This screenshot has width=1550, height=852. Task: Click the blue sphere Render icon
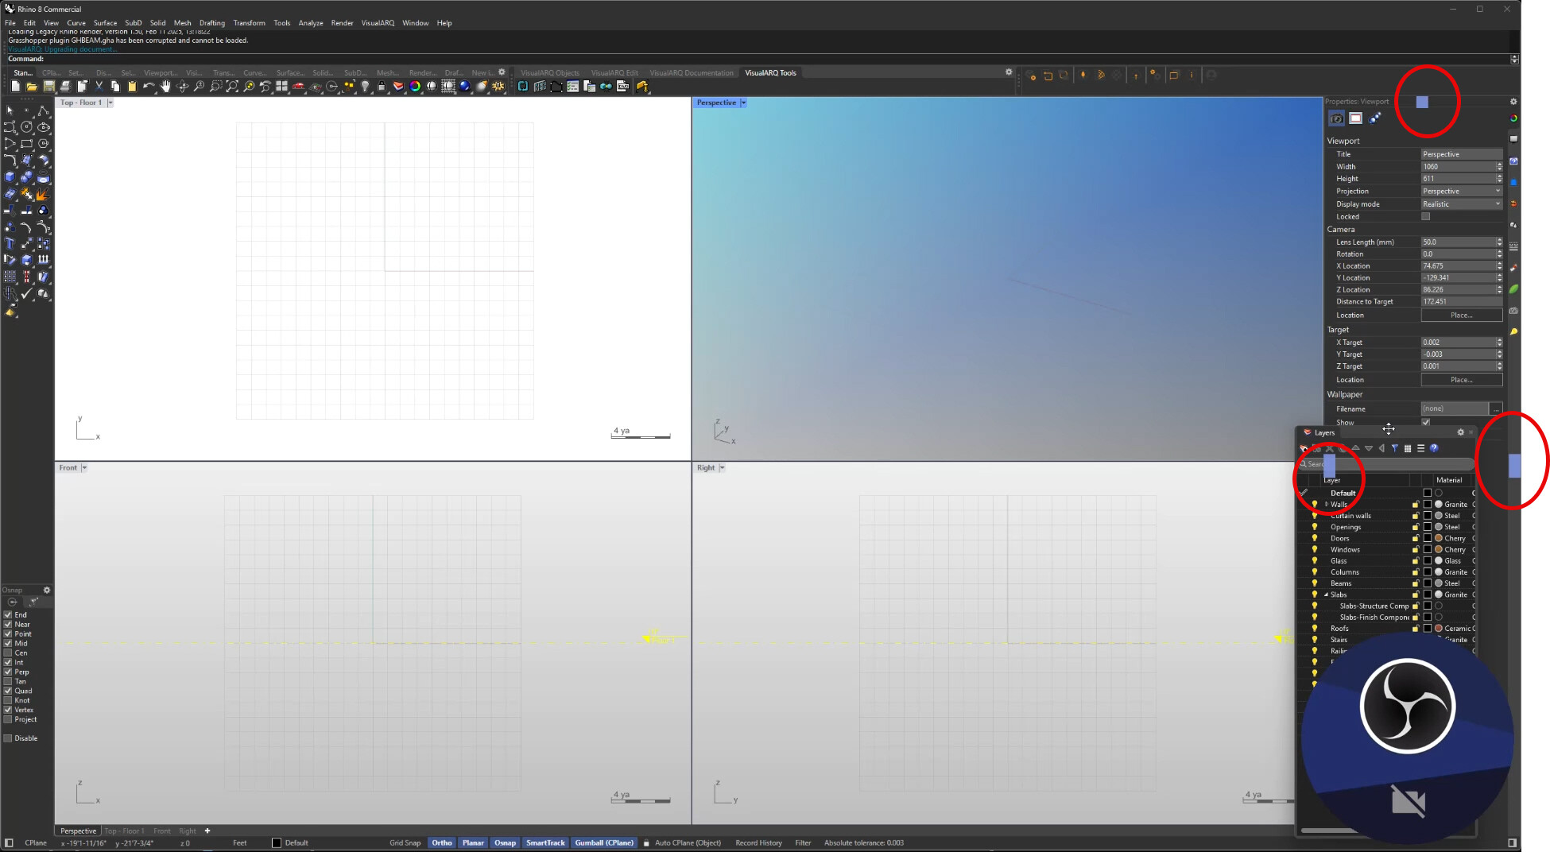point(465,87)
